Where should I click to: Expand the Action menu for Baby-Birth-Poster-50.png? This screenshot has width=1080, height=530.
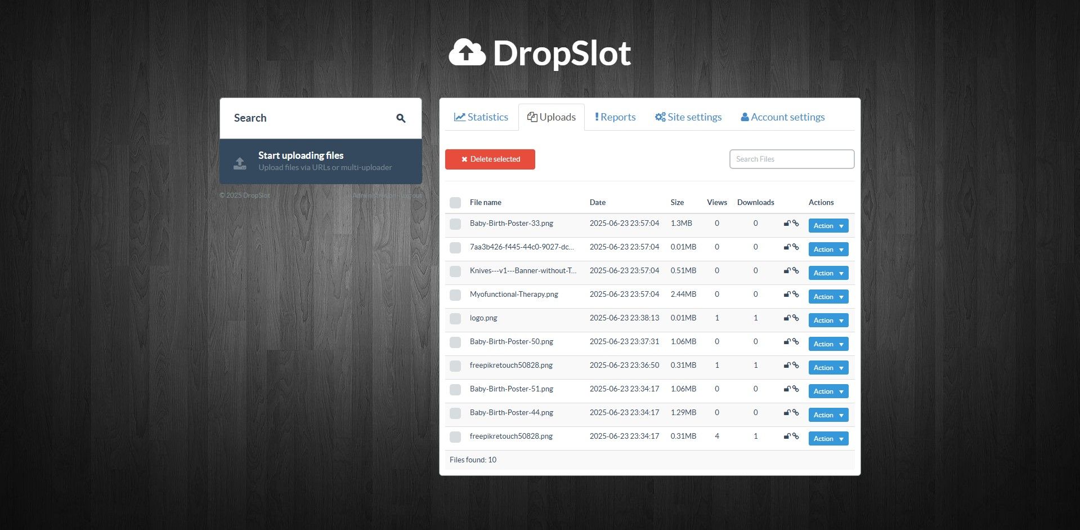828,344
